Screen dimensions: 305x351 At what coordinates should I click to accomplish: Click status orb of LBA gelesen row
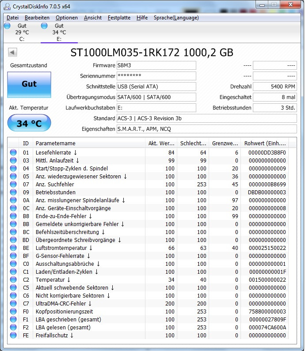point(13,327)
